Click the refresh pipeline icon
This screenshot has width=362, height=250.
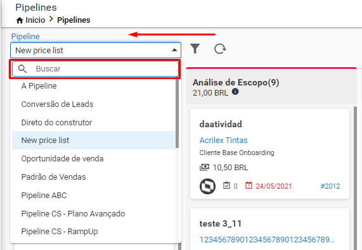tap(220, 49)
